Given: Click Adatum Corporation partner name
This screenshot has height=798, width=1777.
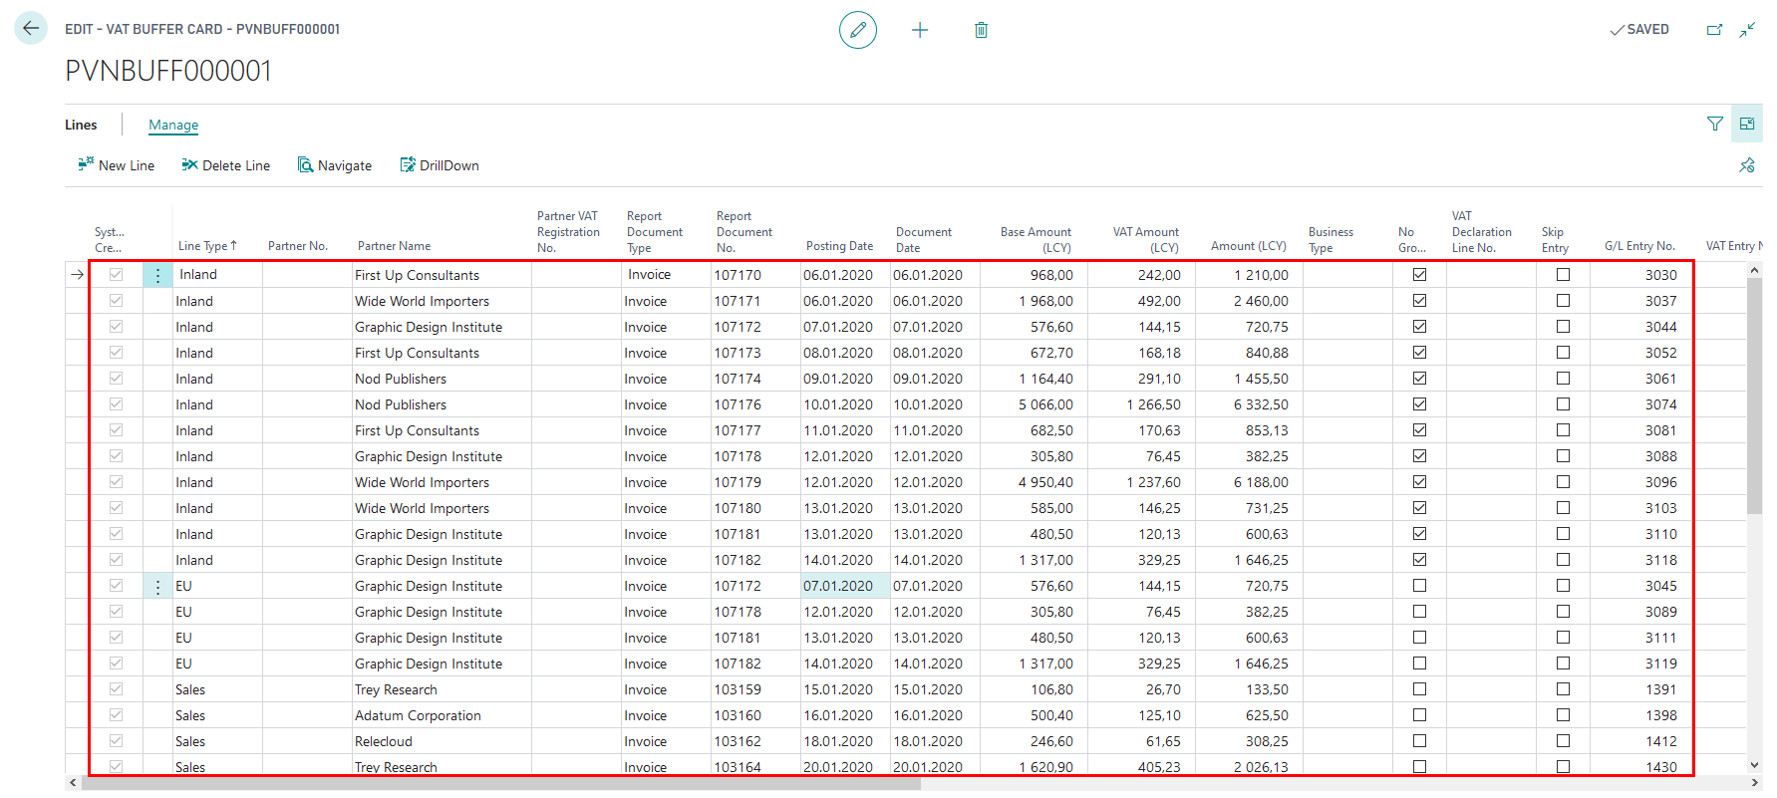Looking at the screenshot, I should coord(418,715).
